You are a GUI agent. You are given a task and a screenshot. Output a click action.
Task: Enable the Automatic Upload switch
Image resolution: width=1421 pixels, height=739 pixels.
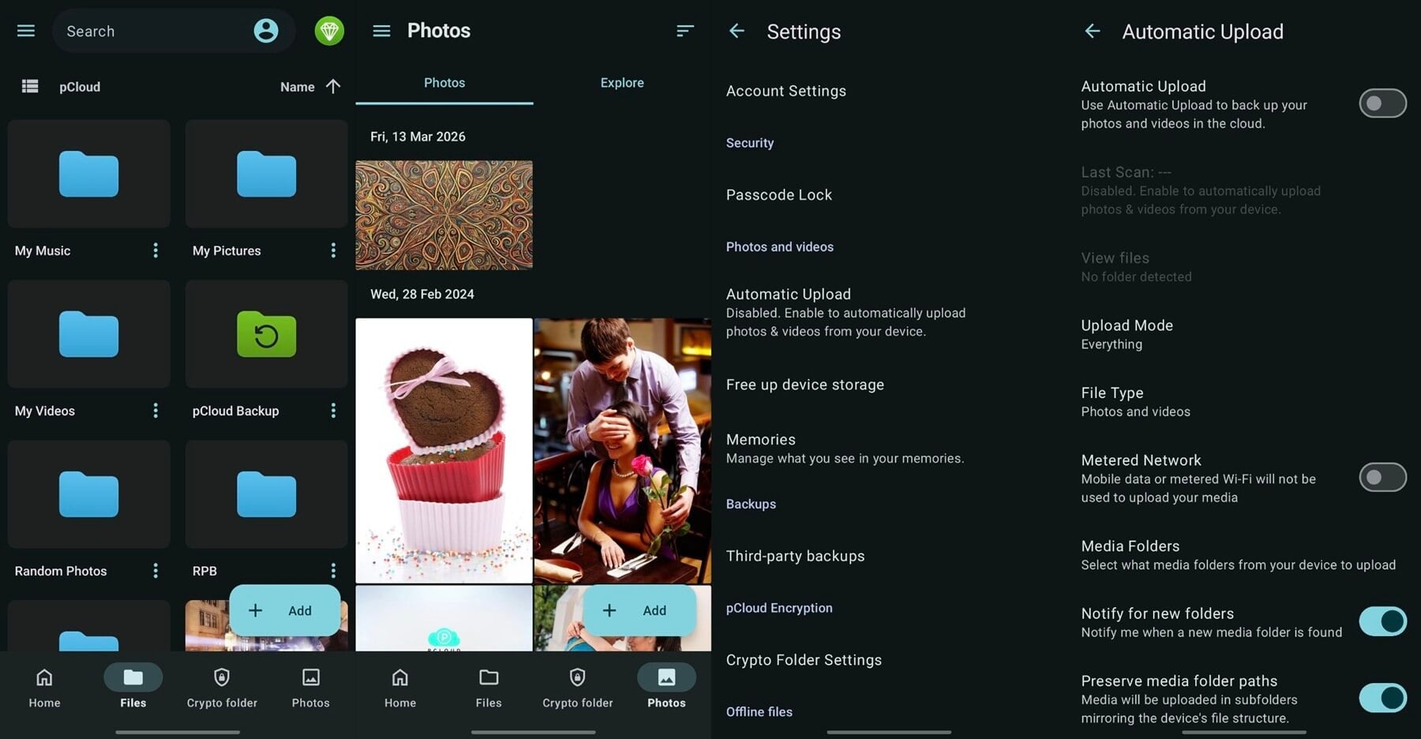pyautogui.click(x=1382, y=103)
